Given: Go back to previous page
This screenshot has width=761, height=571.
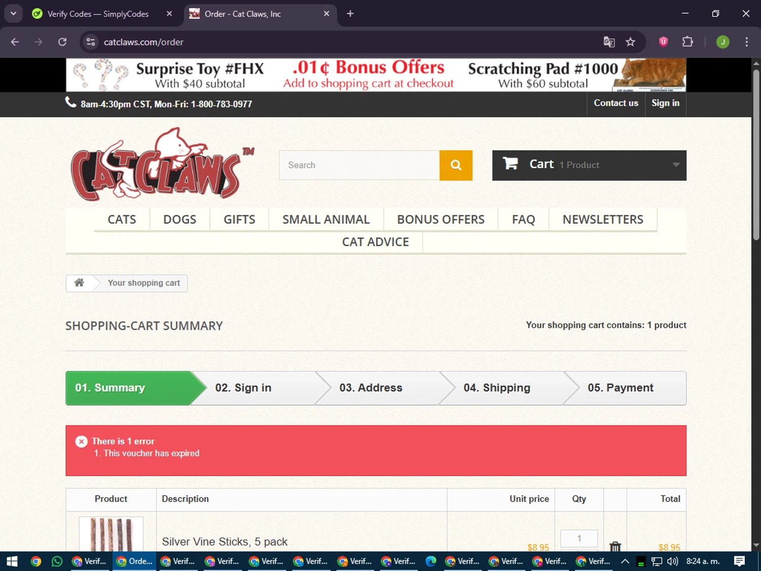Looking at the screenshot, I should 15,42.
